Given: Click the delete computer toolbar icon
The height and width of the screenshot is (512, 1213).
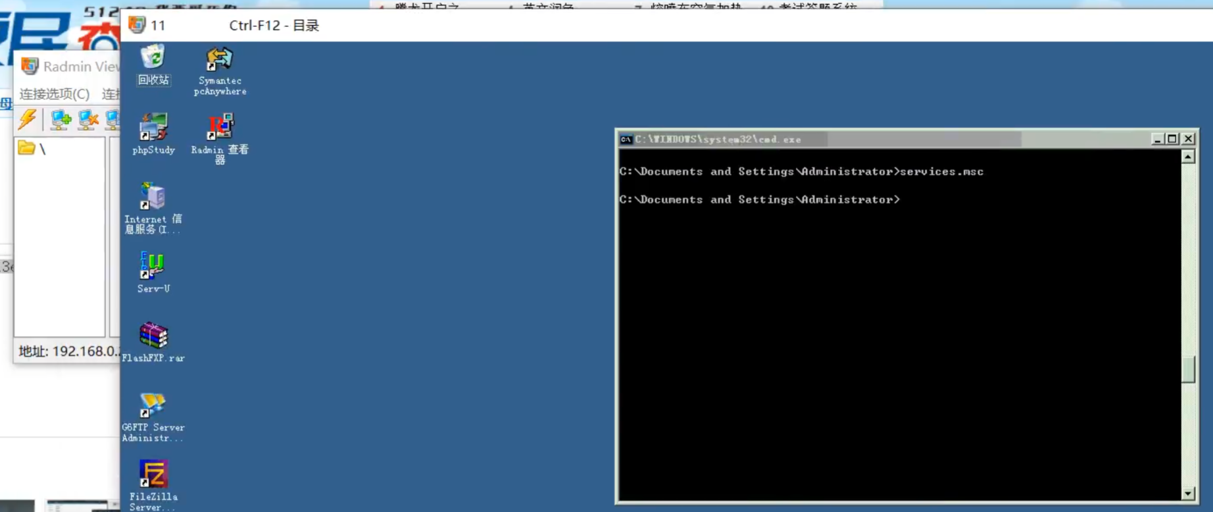Looking at the screenshot, I should (x=87, y=120).
